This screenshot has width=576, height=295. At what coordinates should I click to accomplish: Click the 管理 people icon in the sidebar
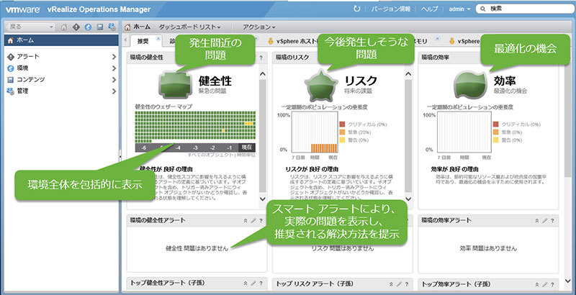click(x=10, y=91)
